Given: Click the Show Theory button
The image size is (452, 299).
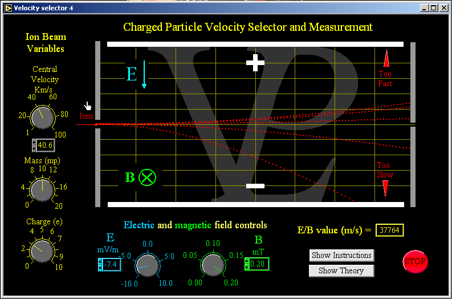Looking at the screenshot, I should point(341,270).
